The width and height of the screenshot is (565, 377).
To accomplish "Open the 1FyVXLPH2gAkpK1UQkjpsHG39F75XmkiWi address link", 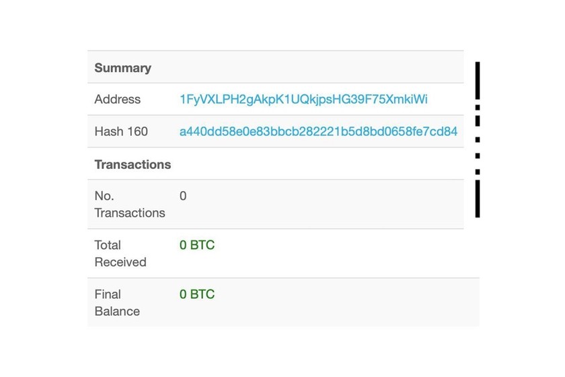I will [303, 100].
